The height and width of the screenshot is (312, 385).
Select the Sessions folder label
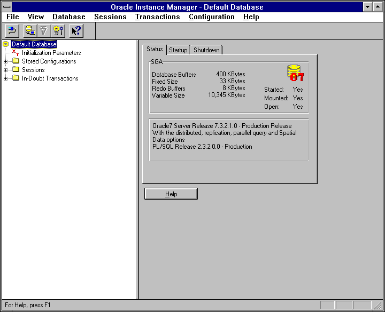tap(33, 70)
